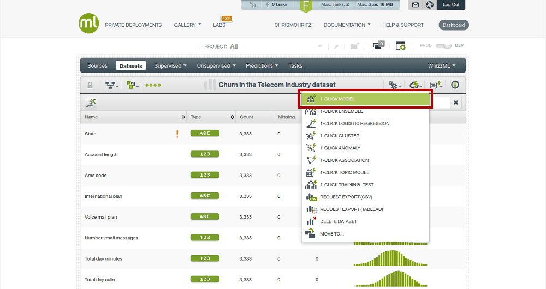Open the workflow tree icon menu
Image resolution: width=546 pixels, height=289 pixels.
click(111, 85)
